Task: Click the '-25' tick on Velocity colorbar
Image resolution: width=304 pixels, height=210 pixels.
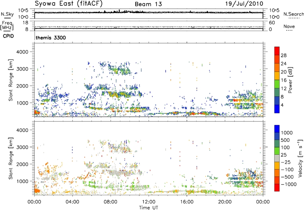Action: (x=285, y=162)
